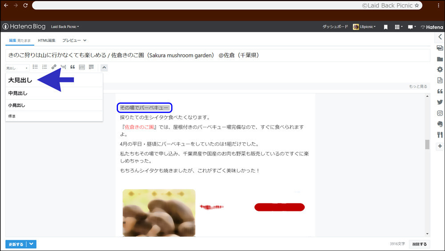This screenshot has width=445, height=251.
Task: Click the footnote icon in the editor toolbar
Action: (x=91, y=67)
